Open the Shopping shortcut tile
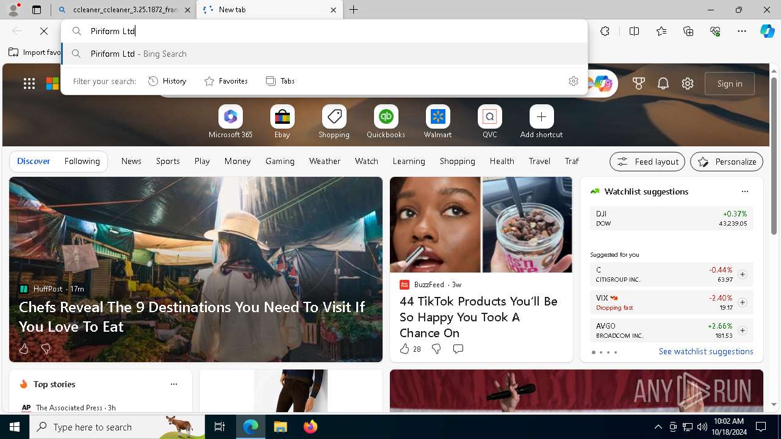Image resolution: width=781 pixels, height=439 pixels. tap(334, 122)
